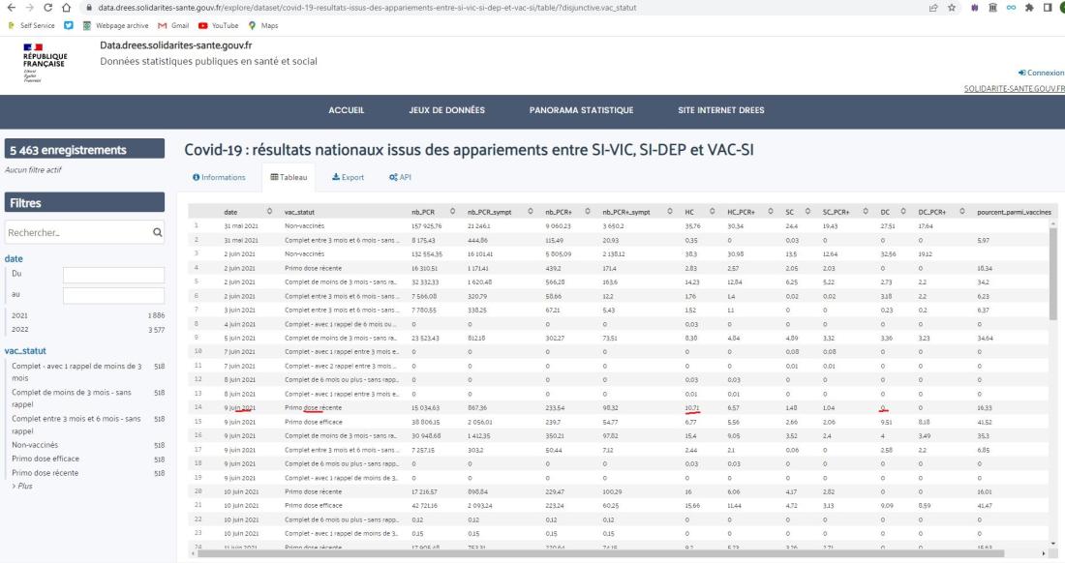Open JEUX DE DONNÉES menu

click(x=447, y=110)
